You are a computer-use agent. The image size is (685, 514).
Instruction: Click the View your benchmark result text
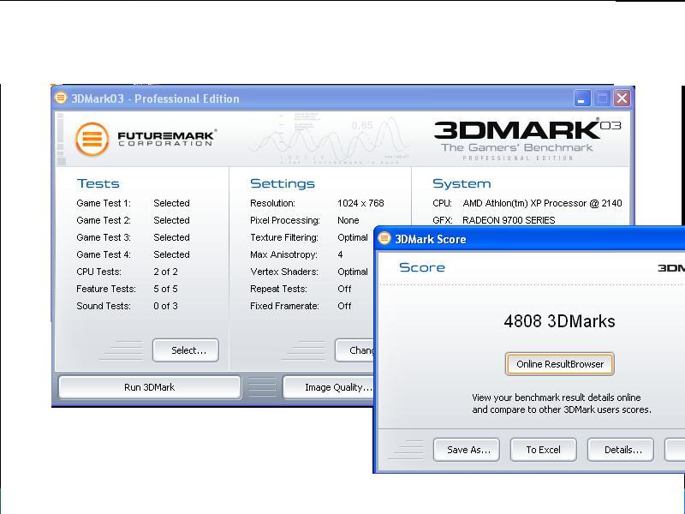click(x=562, y=403)
